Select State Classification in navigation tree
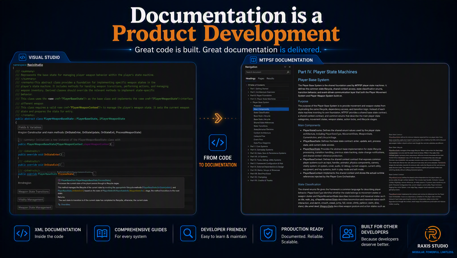 pyautogui.click(x=262, y=112)
